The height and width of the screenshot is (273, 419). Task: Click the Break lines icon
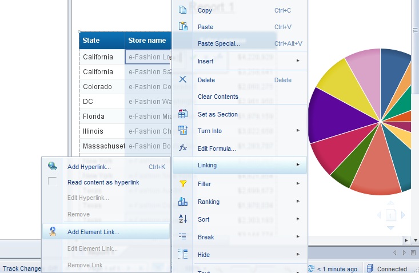(182, 236)
